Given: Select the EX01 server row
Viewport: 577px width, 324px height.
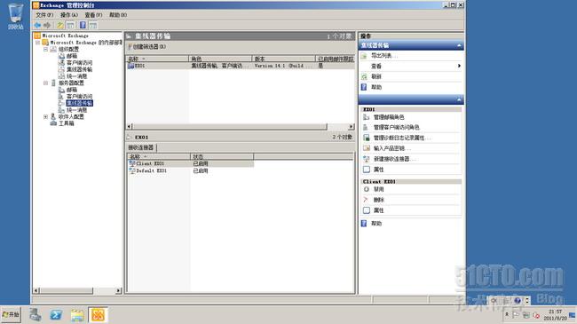Looking at the screenshot, I should click(240, 66).
